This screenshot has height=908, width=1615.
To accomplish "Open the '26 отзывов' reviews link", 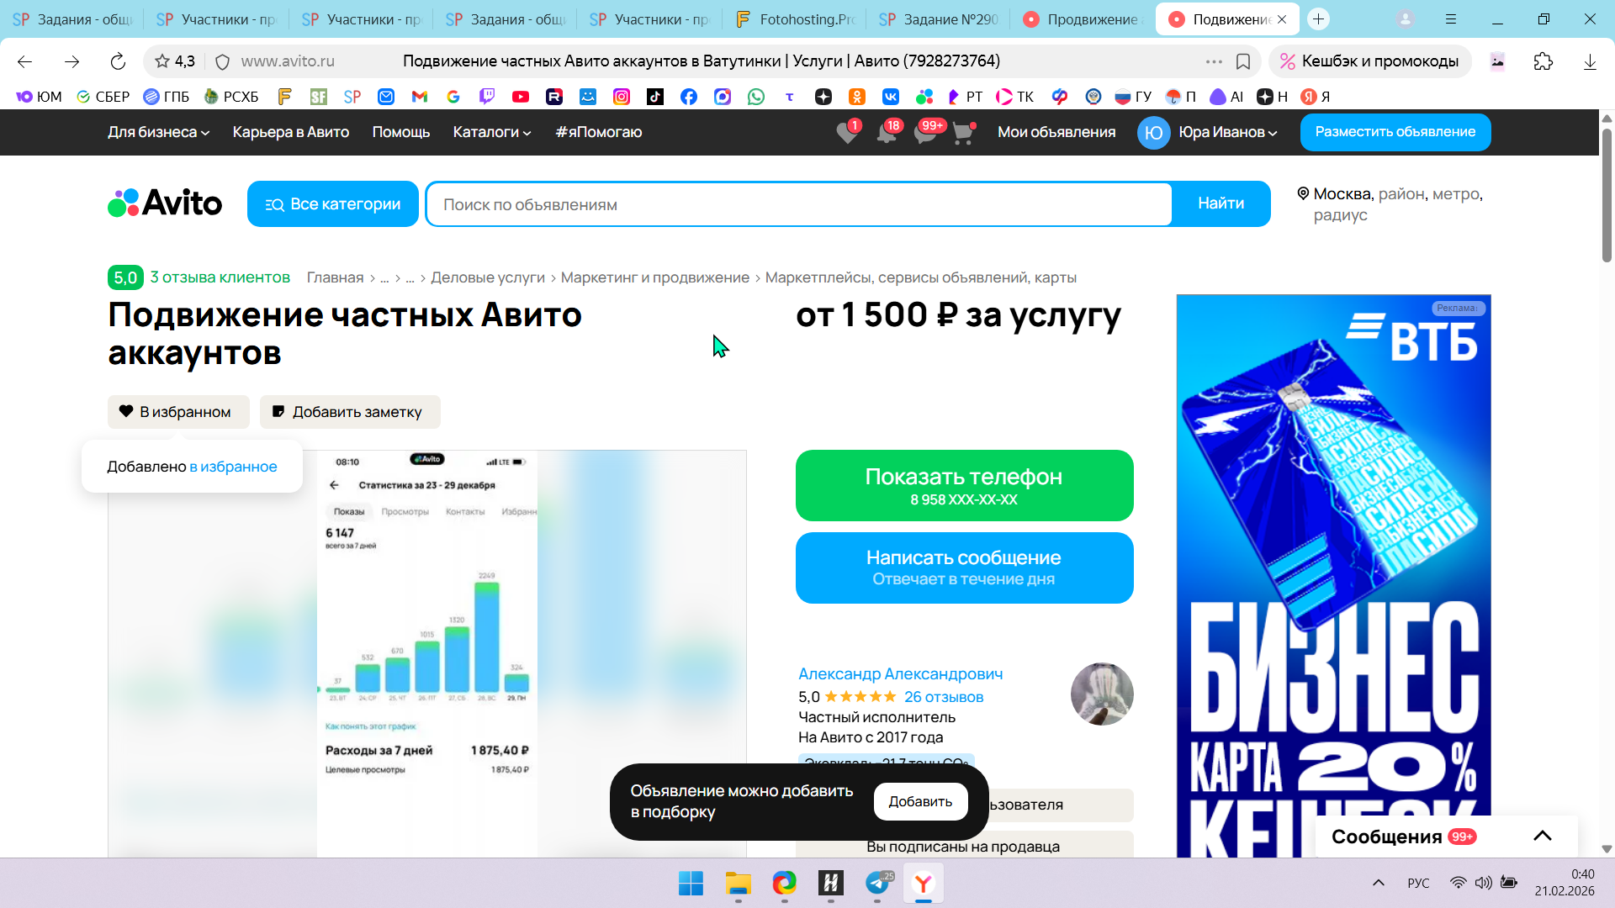I will pyautogui.click(x=943, y=697).
